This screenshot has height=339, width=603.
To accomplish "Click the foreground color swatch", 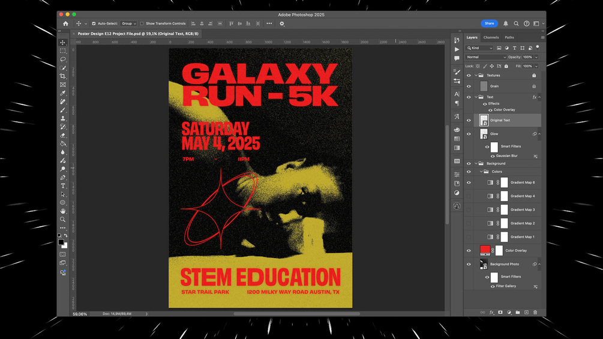I will [x=61, y=242].
